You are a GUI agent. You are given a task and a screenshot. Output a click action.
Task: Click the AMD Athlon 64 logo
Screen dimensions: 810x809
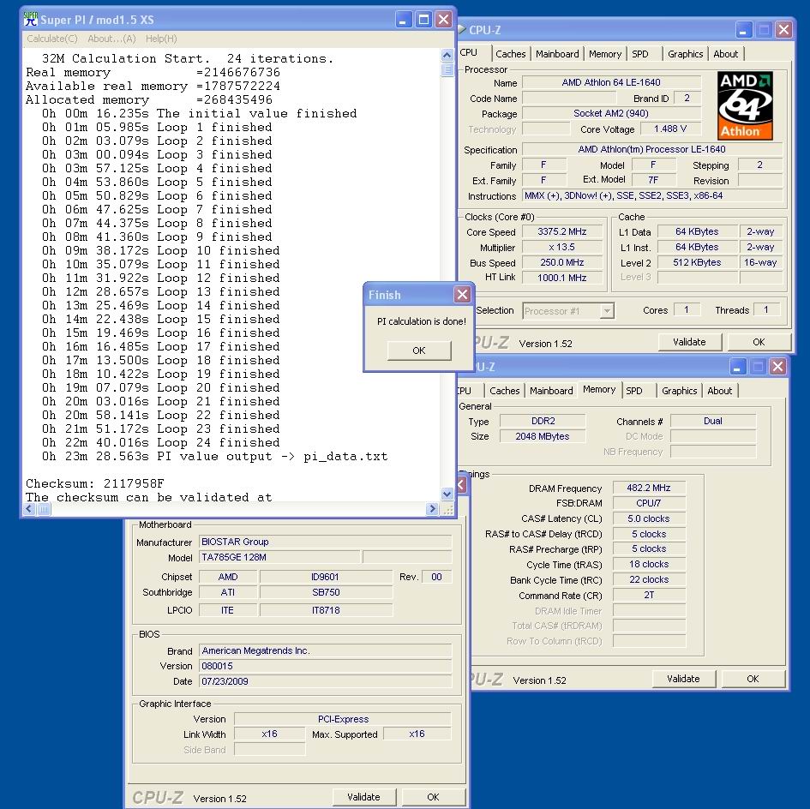coord(745,106)
